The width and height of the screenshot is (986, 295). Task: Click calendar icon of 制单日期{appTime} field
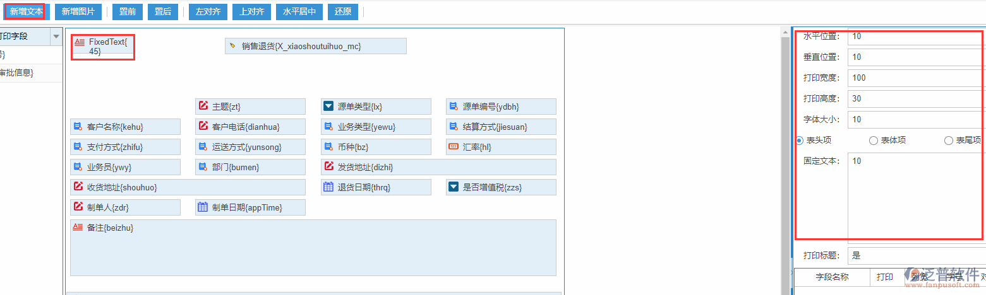click(x=203, y=207)
